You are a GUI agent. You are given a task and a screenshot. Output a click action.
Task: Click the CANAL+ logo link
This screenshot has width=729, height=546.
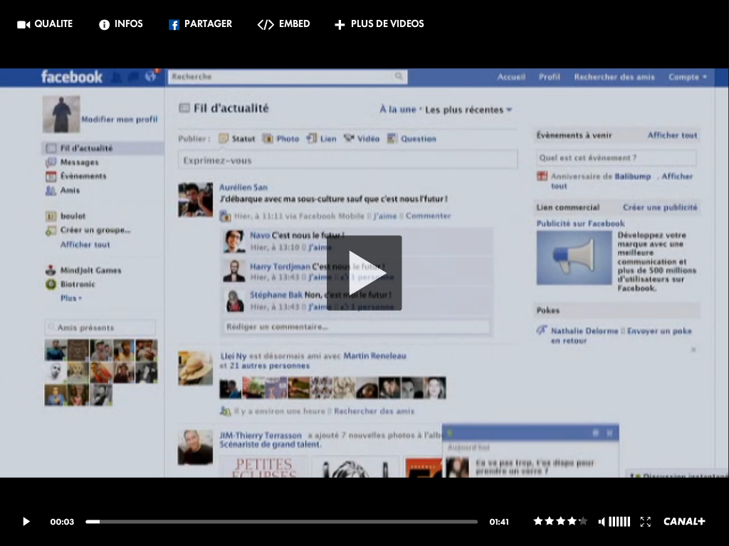point(684,522)
